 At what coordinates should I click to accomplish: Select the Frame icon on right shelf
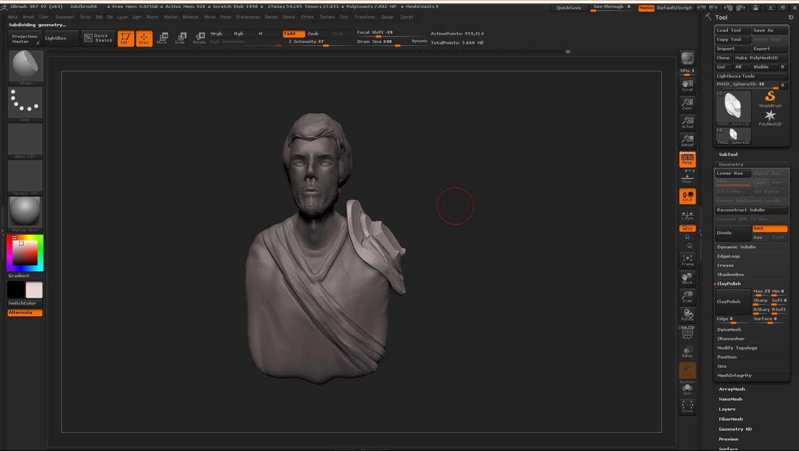(x=687, y=259)
